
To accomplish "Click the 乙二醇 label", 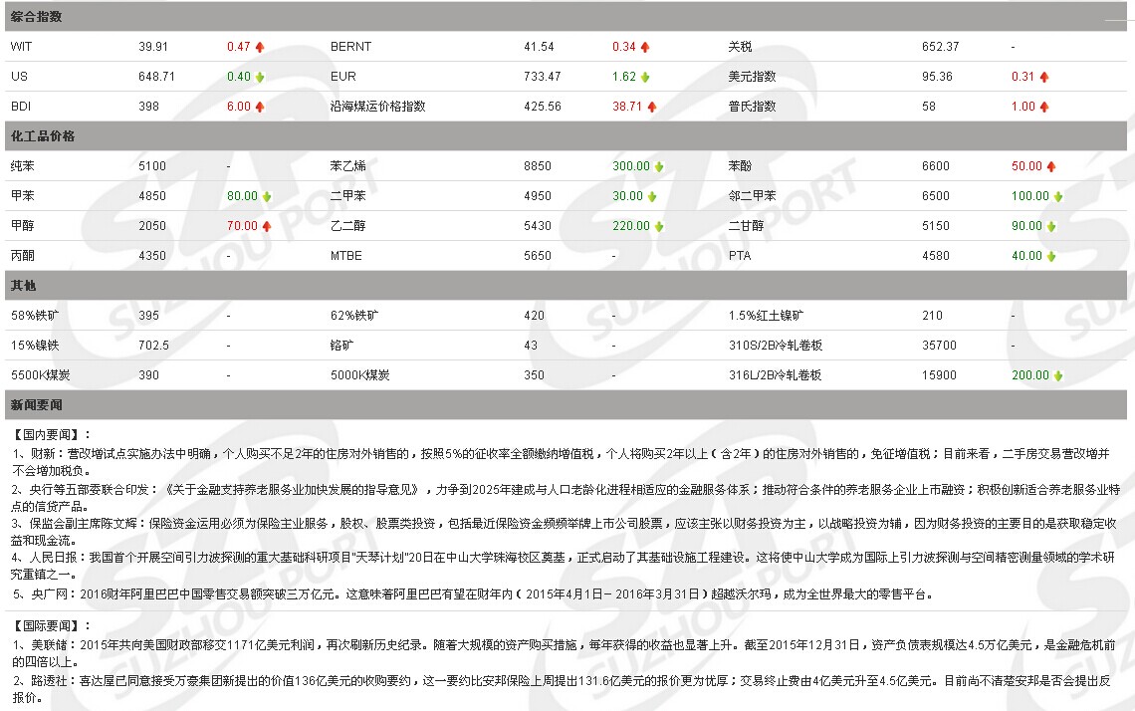I will pos(348,225).
